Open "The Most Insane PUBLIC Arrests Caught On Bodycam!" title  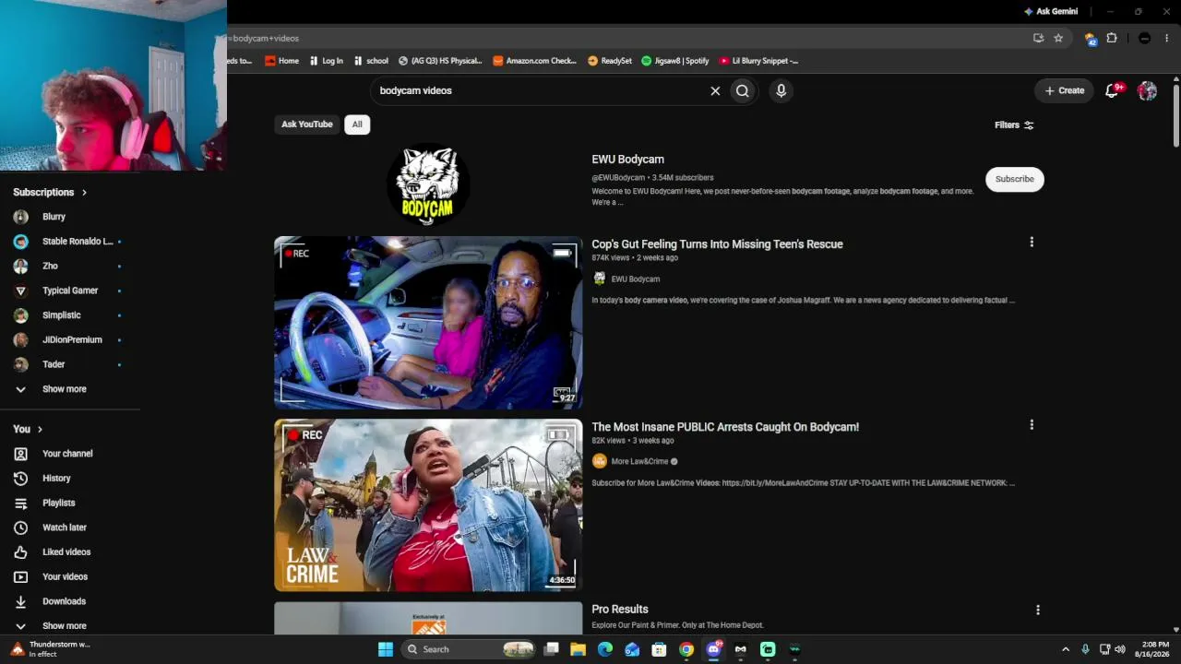725,427
